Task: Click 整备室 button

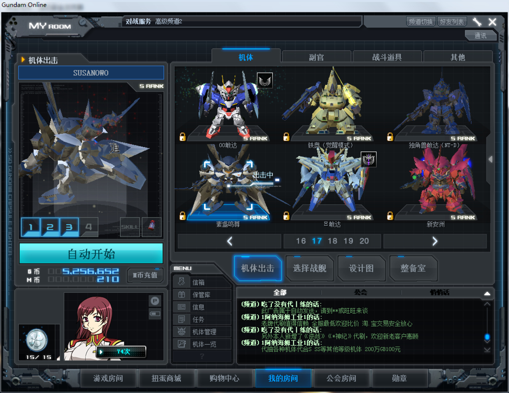Action: tap(413, 268)
